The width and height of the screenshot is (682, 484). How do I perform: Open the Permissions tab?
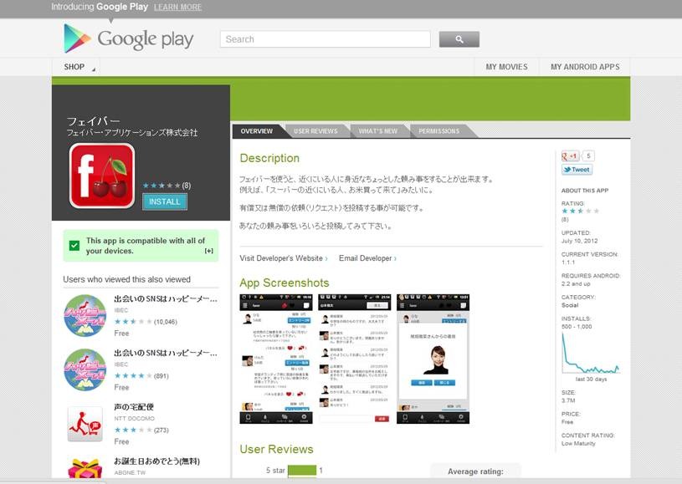click(x=438, y=131)
